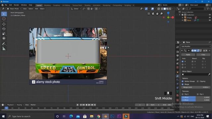The width and height of the screenshot is (212, 119).
Task: Collapse the Mirror modifier panel
Action: click(182, 51)
